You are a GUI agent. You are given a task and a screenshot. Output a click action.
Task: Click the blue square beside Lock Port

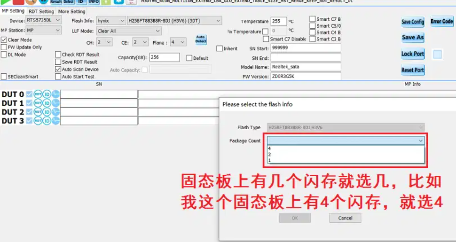[x=437, y=55]
